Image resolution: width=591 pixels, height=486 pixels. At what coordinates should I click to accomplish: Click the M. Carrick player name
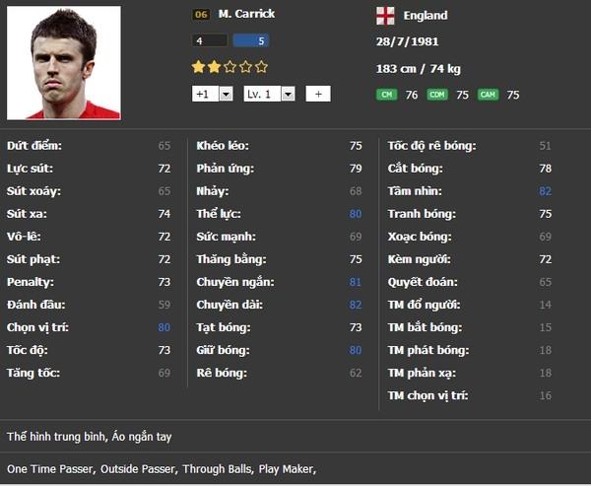point(248,14)
